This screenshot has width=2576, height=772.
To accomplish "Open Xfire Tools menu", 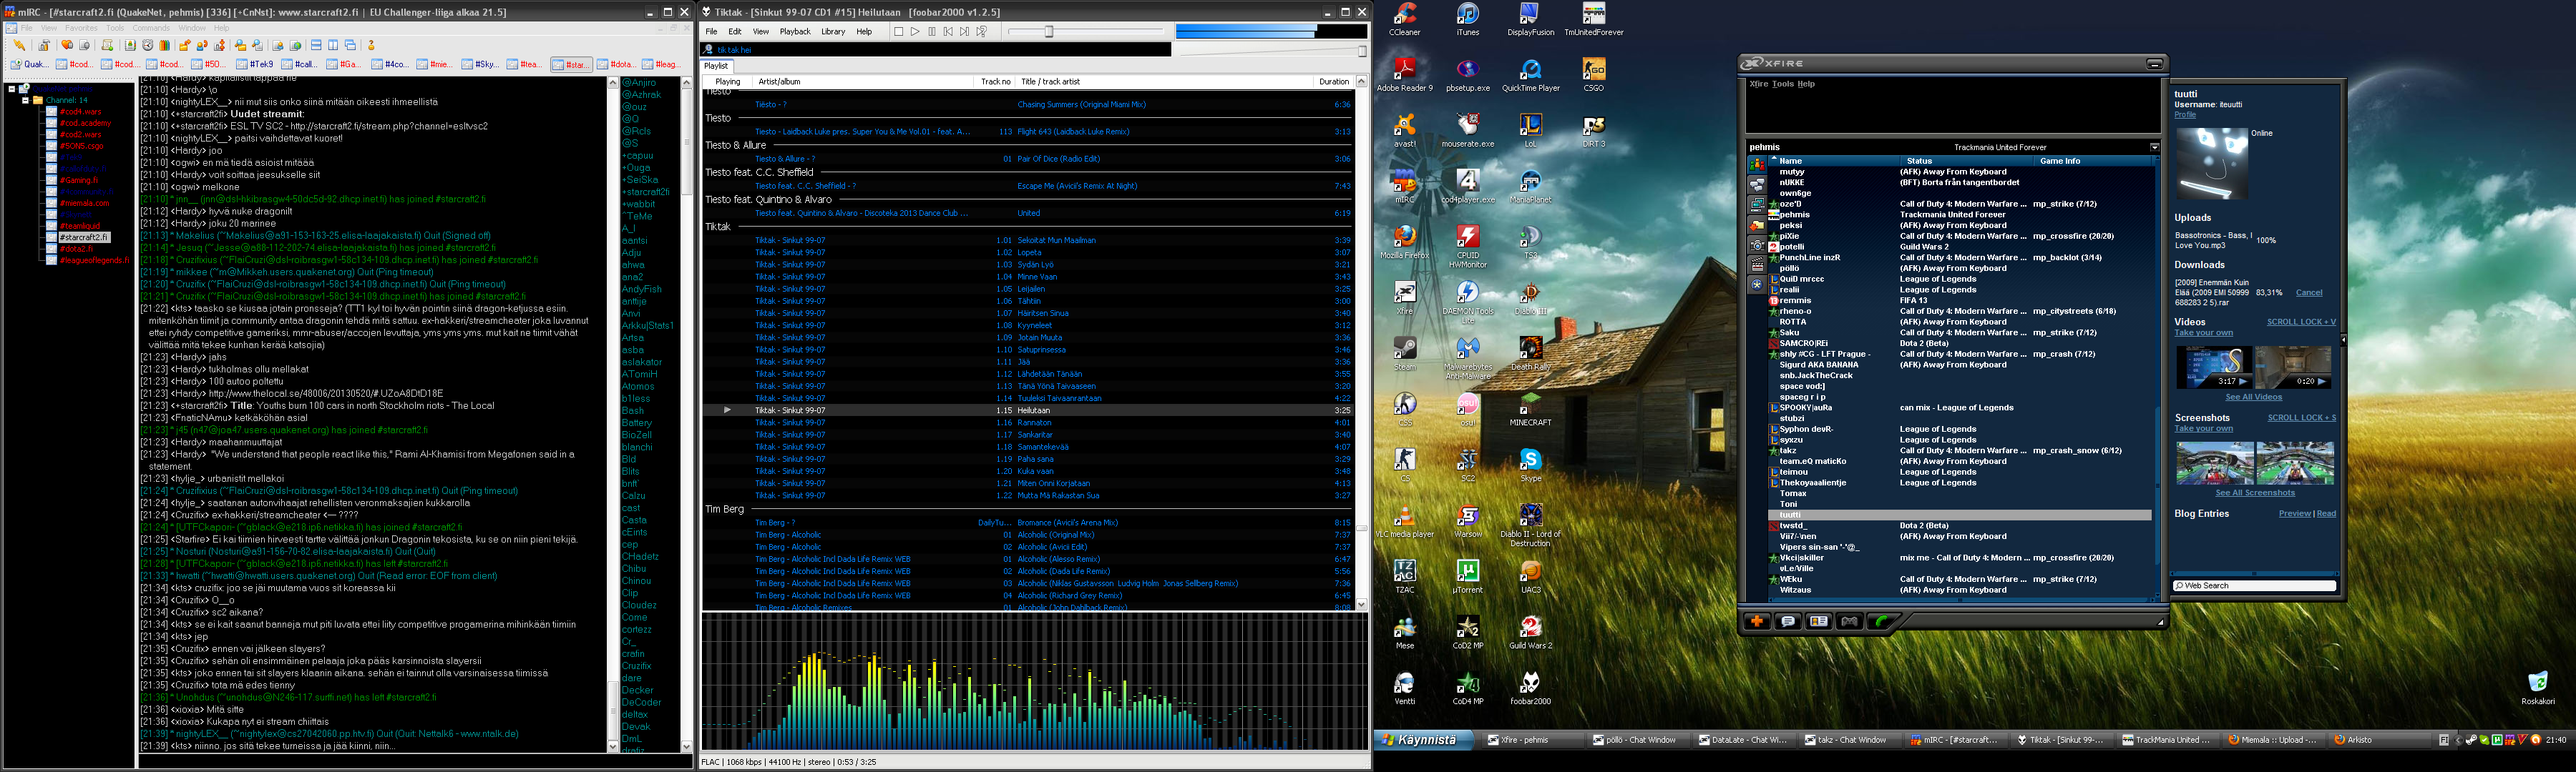I will pyautogui.click(x=1782, y=84).
